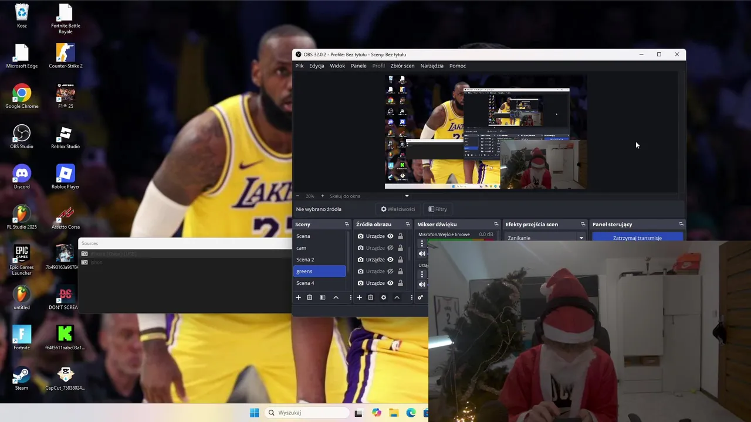Open the Roblox Studio desktop icon
The width and height of the screenshot is (751, 422).
point(65,137)
